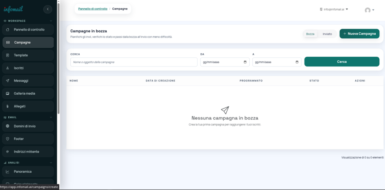Click the Iscritti person icon
The height and width of the screenshot is (190, 385).
pyautogui.click(x=8, y=68)
